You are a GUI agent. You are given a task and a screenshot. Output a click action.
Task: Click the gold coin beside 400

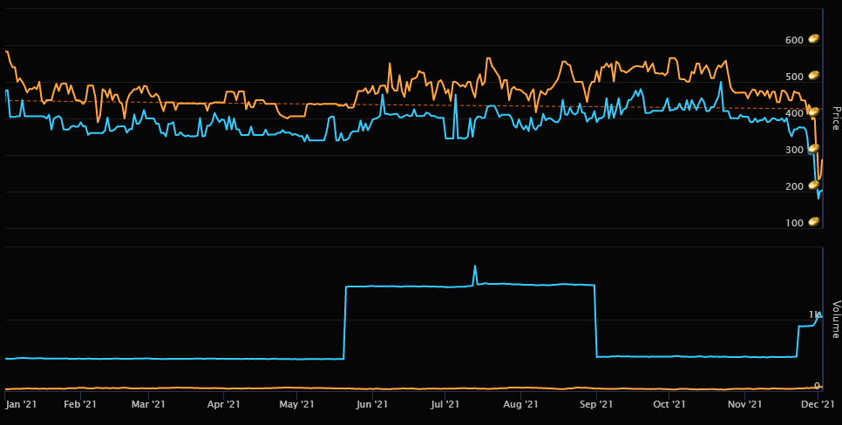(813, 112)
